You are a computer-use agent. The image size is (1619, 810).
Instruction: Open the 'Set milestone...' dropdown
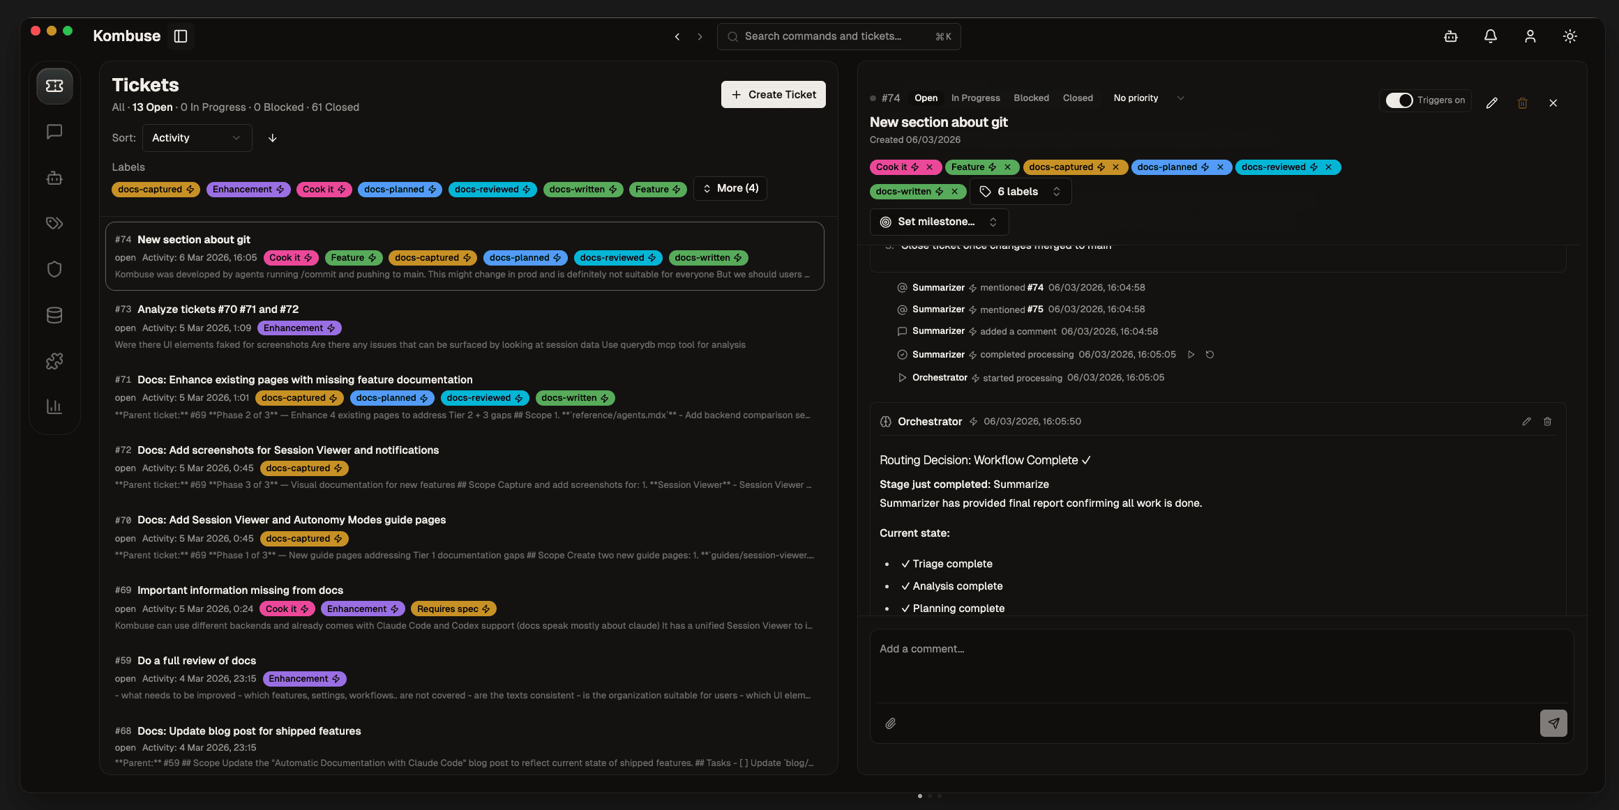coord(938,222)
